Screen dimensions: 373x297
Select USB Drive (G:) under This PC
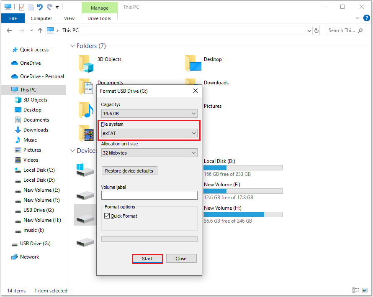(39, 210)
